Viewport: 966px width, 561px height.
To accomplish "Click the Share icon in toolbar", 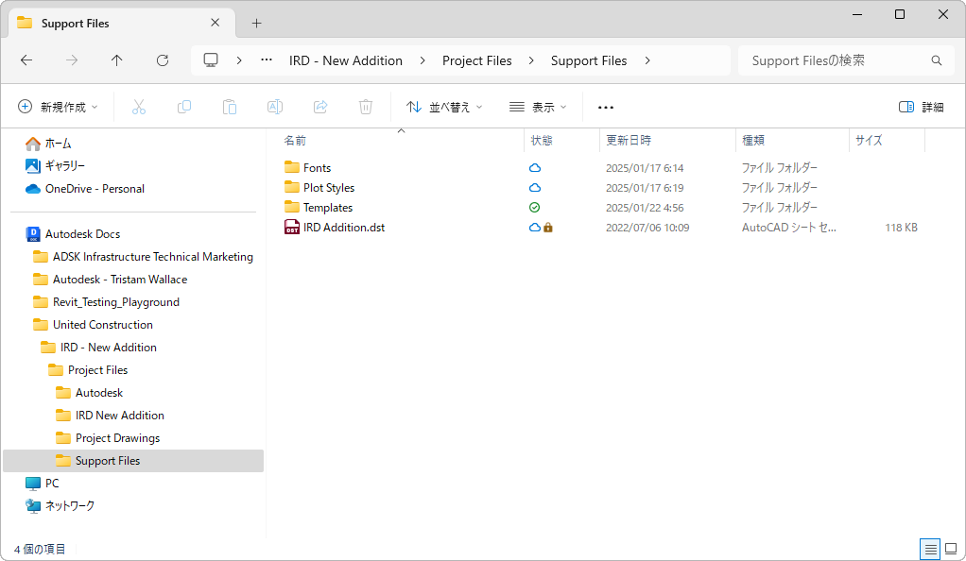I will tap(320, 107).
